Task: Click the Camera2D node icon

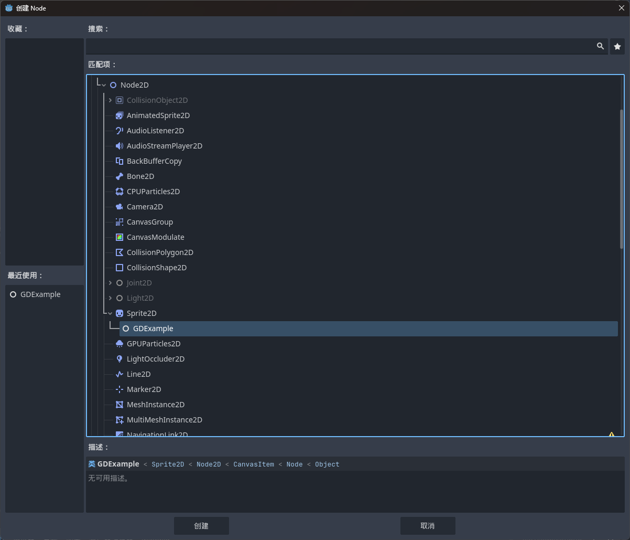Action: [x=120, y=207]
